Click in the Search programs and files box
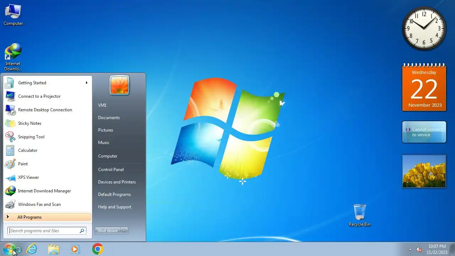The width and height of the screenshot is (455, 256). (x=47, y=231)
